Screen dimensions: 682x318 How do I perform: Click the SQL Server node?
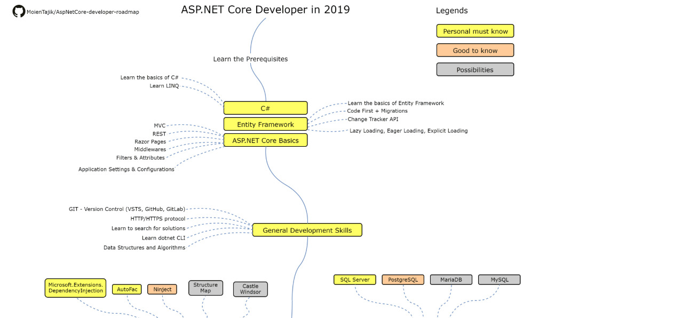[355, 280]
